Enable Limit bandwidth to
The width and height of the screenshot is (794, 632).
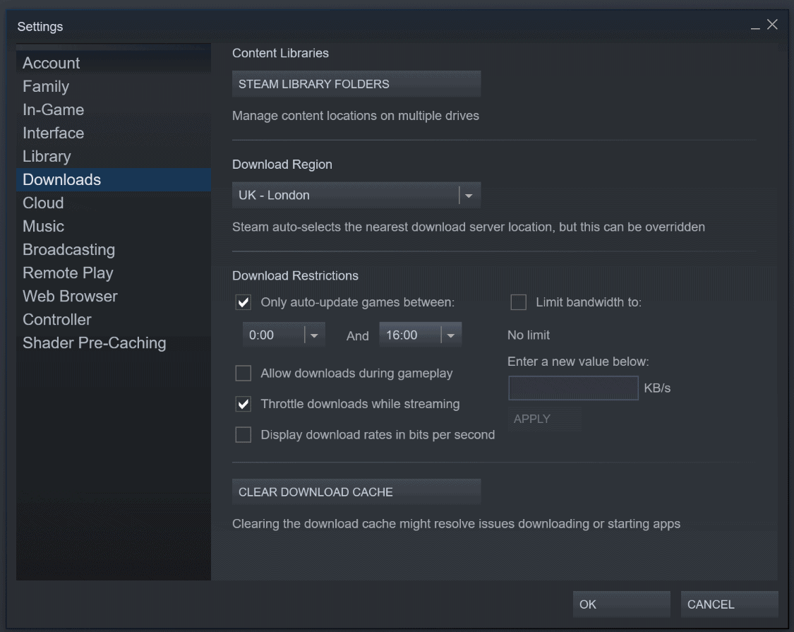519,302
